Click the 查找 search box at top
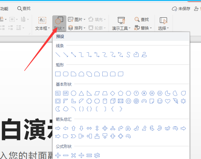 (24, 9)
